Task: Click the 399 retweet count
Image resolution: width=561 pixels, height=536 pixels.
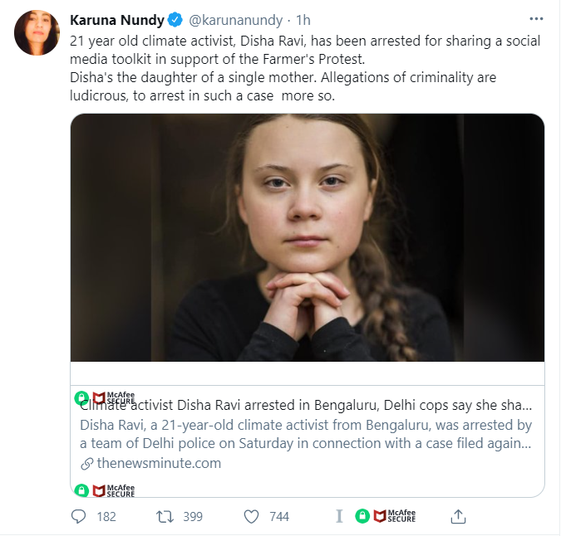Action: tap(192, 516)
